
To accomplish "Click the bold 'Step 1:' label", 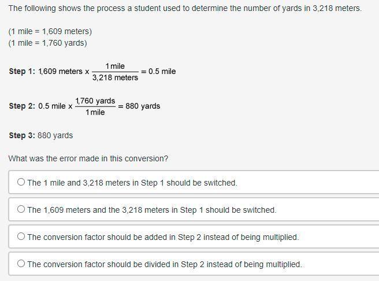I will (22, 71).
